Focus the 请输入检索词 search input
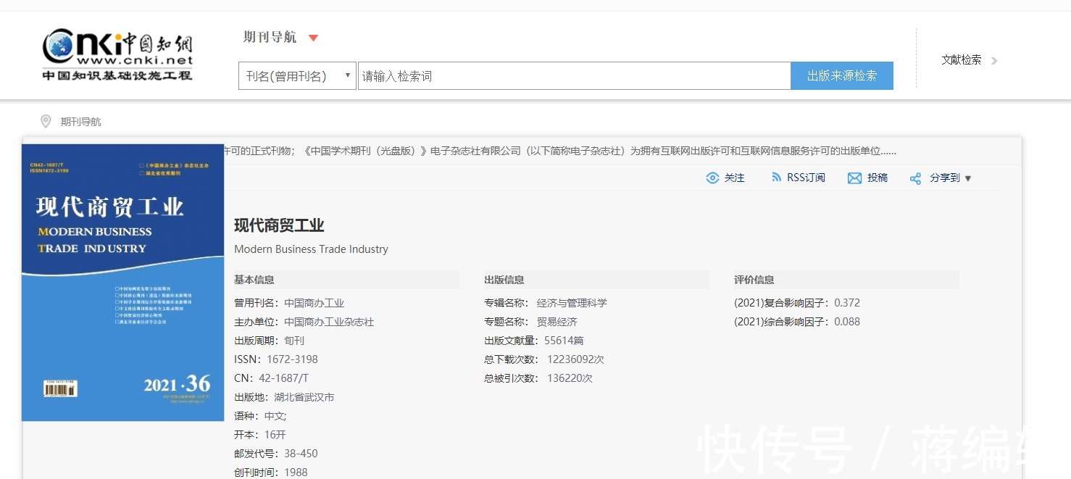Image resolution: width=1071 pixels, height=479 pixels. (x=574, y=76)
